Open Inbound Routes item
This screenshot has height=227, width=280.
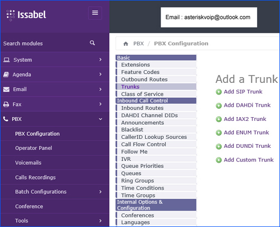pos(156,108)
